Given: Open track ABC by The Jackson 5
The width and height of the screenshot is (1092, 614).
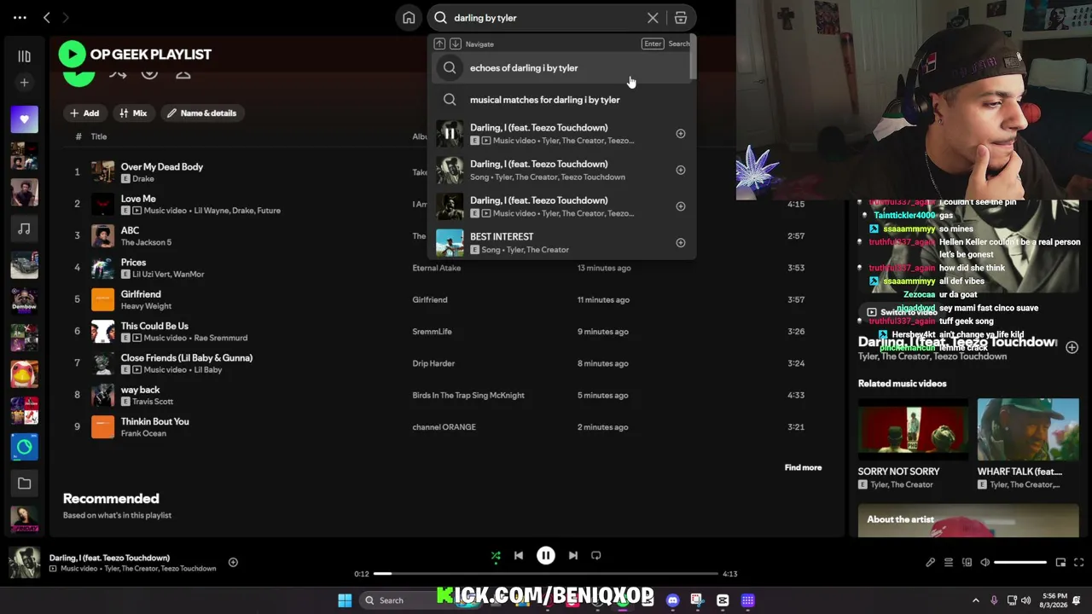Looking at the screenshot, I should click(x=130, y=230).
